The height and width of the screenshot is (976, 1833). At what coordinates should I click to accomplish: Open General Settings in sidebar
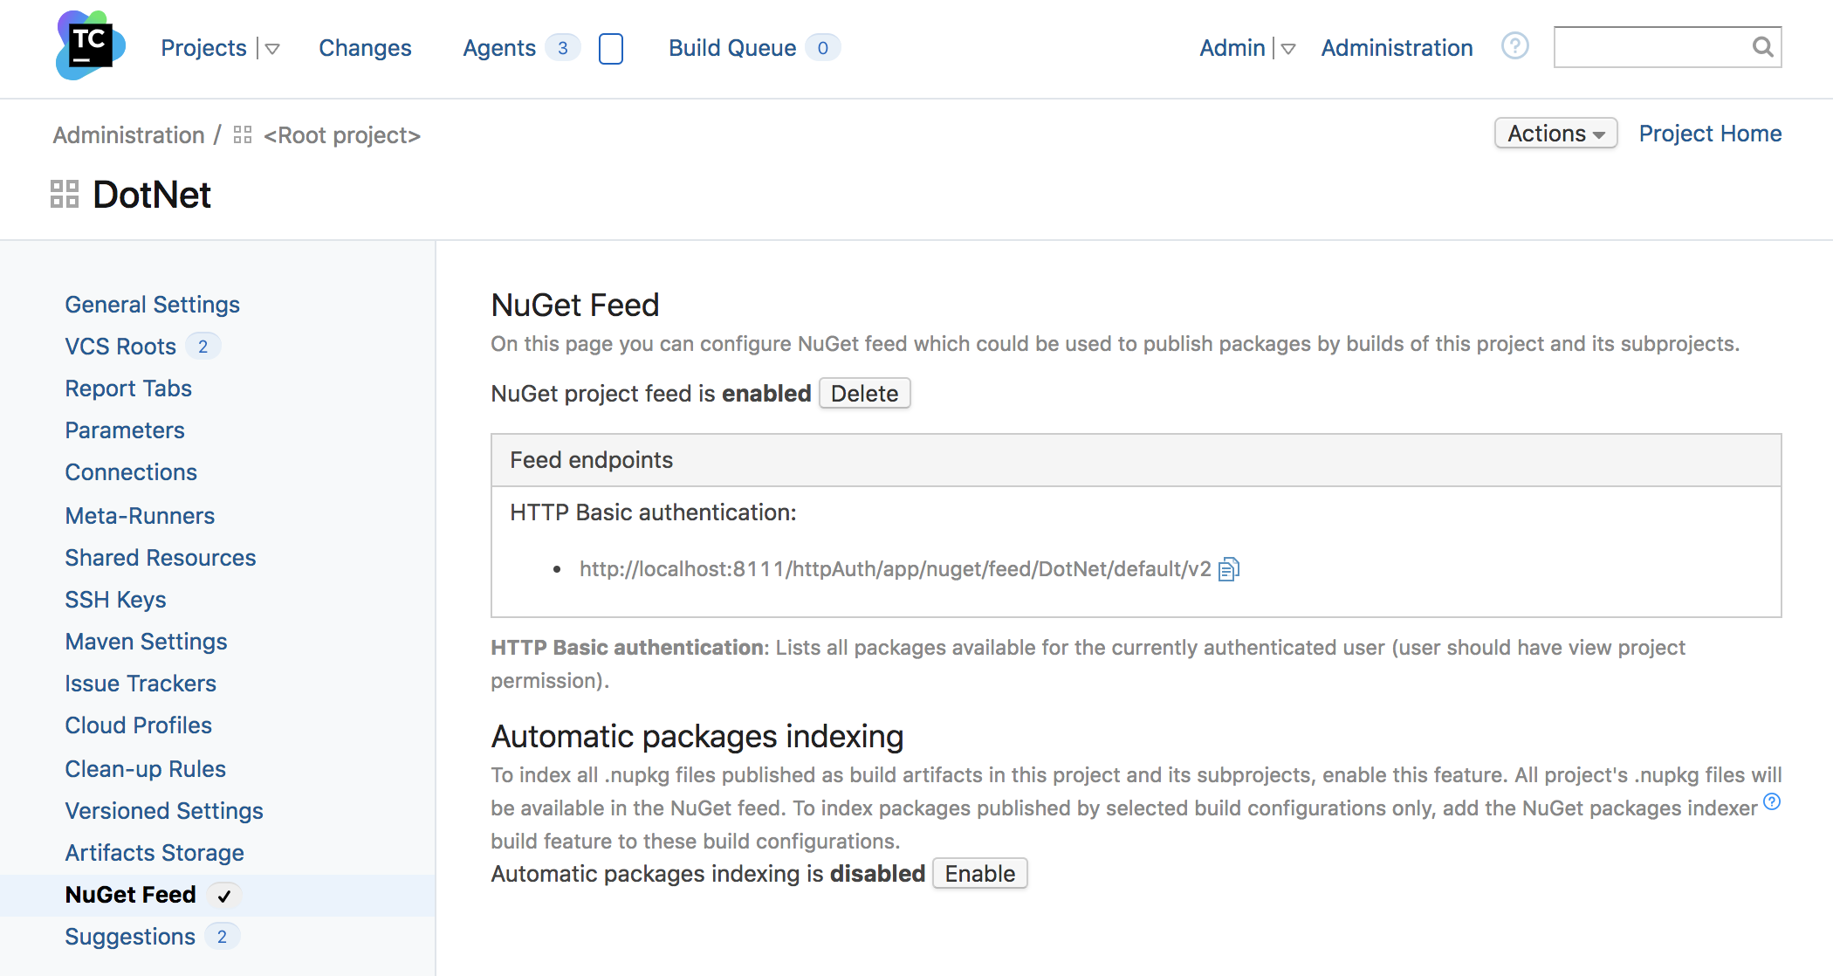pyautogui.click(x=152, y=305)
